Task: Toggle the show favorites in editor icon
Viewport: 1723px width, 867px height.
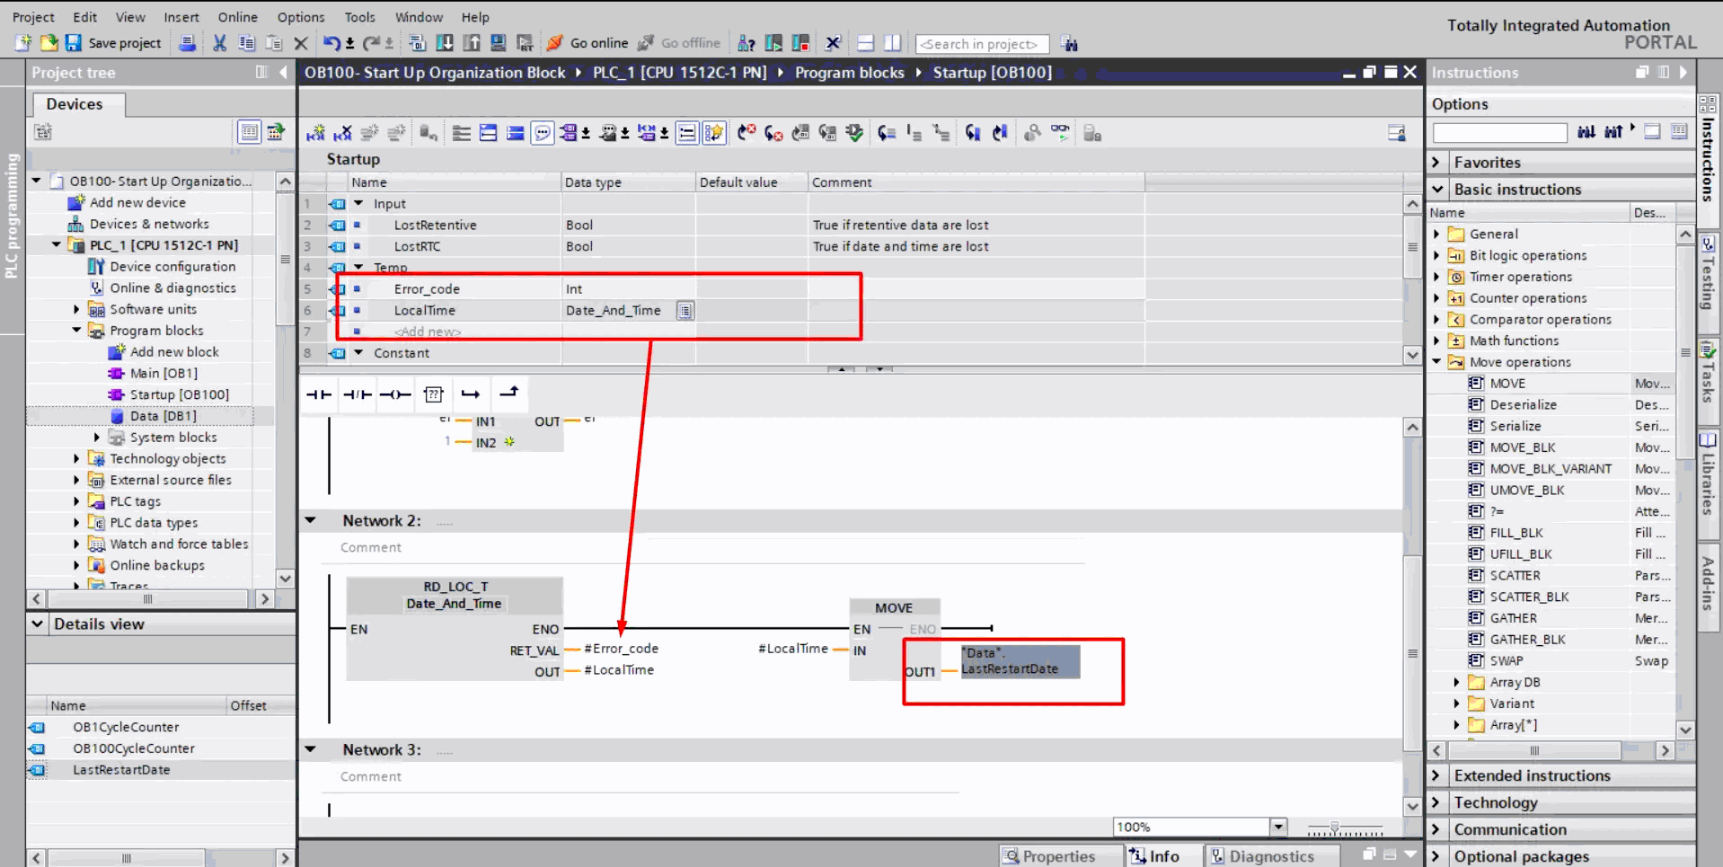Action: pos(714,133)
